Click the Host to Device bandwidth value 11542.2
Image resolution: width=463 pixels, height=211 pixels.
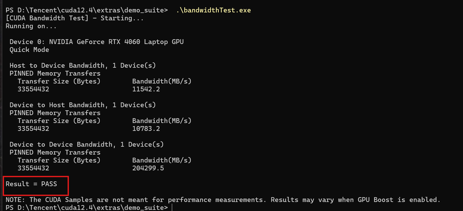coord(146,89)
